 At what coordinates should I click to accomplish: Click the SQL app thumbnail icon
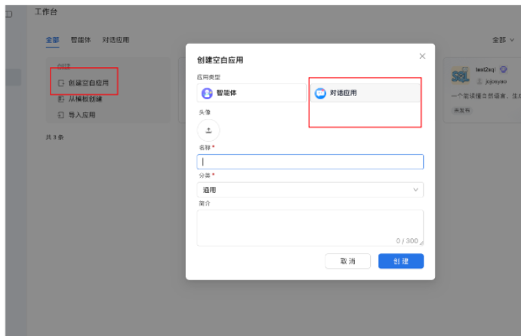(461, 75)
